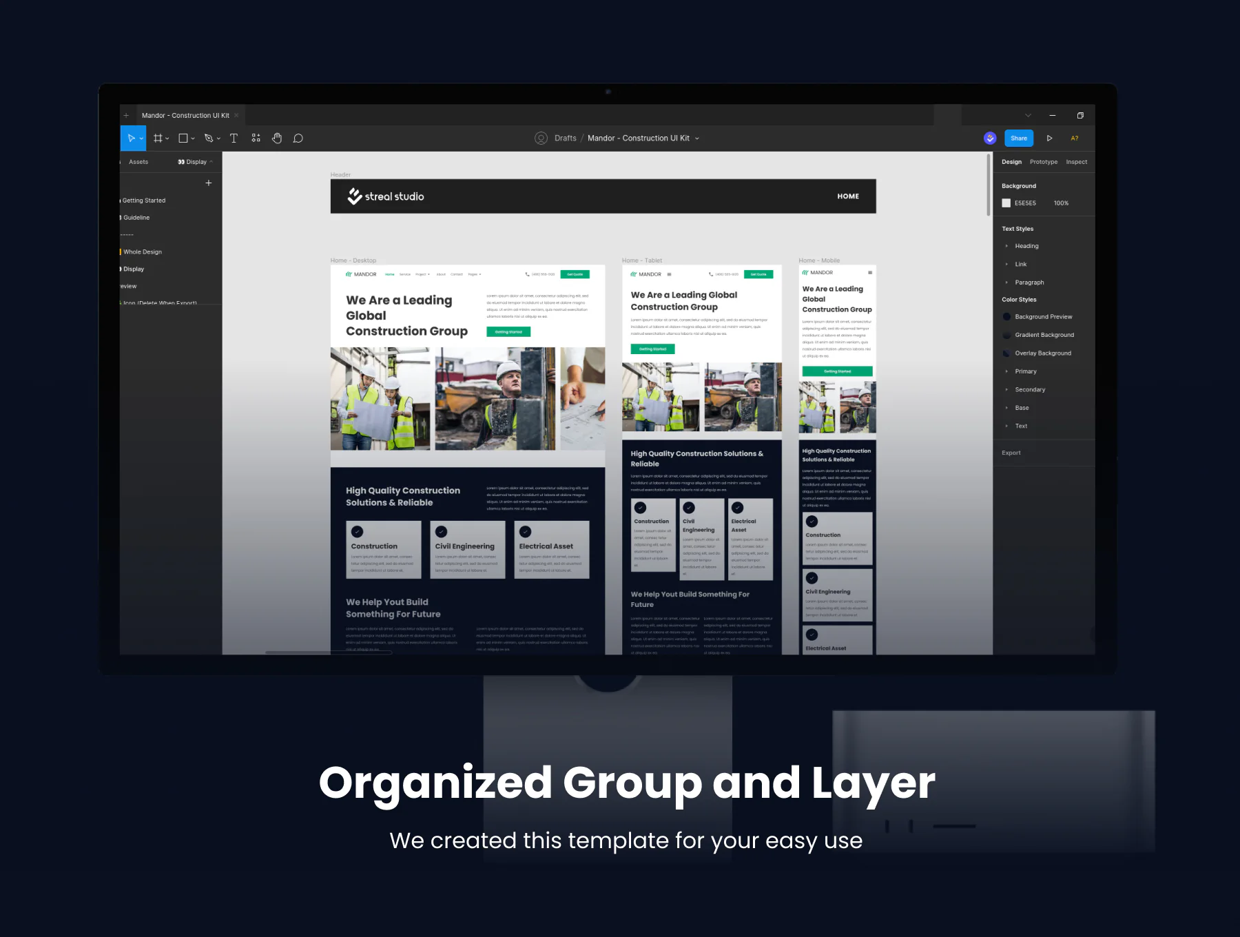1240x937 pixels.
Task: Open the Move tool options chevron
Action: pos(141,138)
